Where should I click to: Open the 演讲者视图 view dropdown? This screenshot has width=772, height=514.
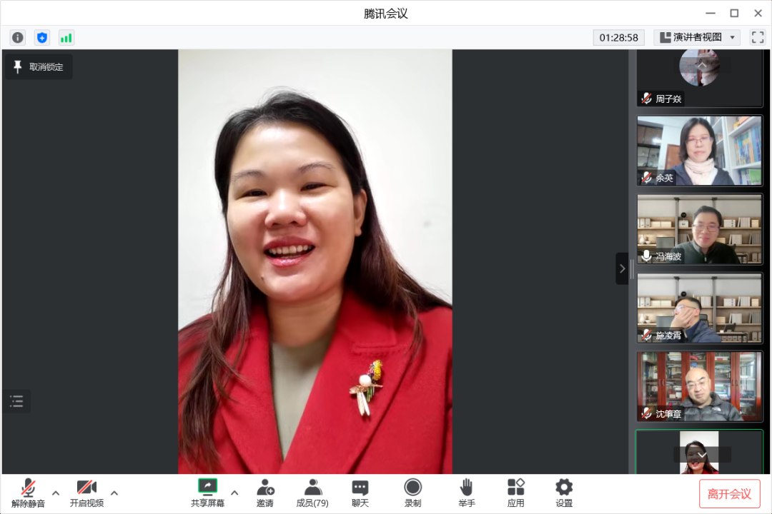(x=697, y=38)
